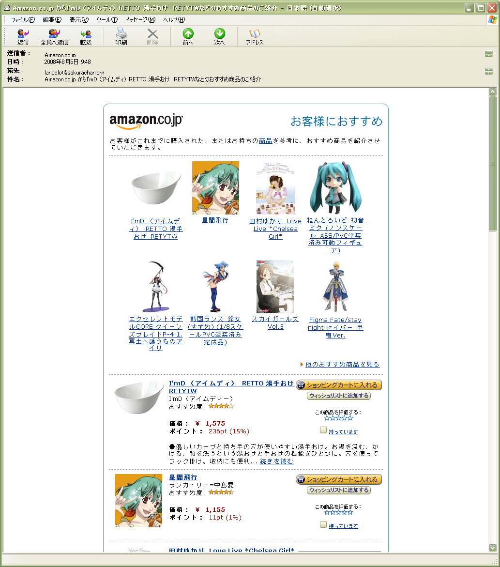Click the Hatsune Miku Nendoroid thumbnail
Screen dimensions: 500x567
[x=335, y=187]
